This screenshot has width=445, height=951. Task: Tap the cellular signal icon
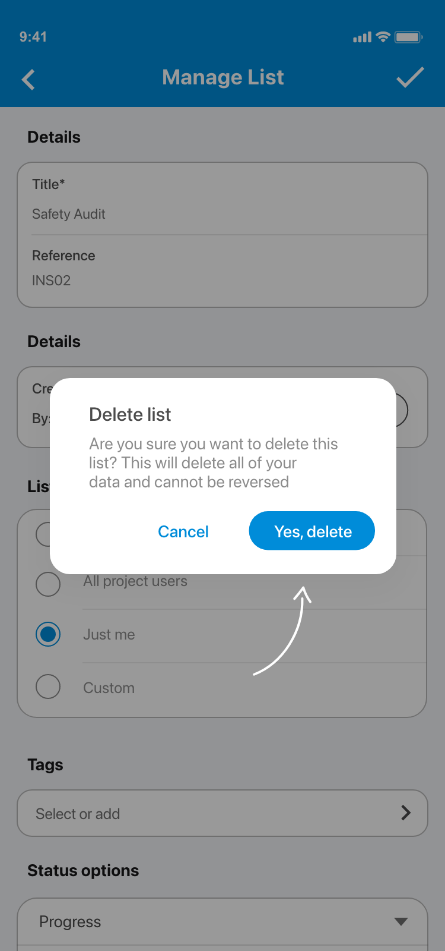pos(362,37)
